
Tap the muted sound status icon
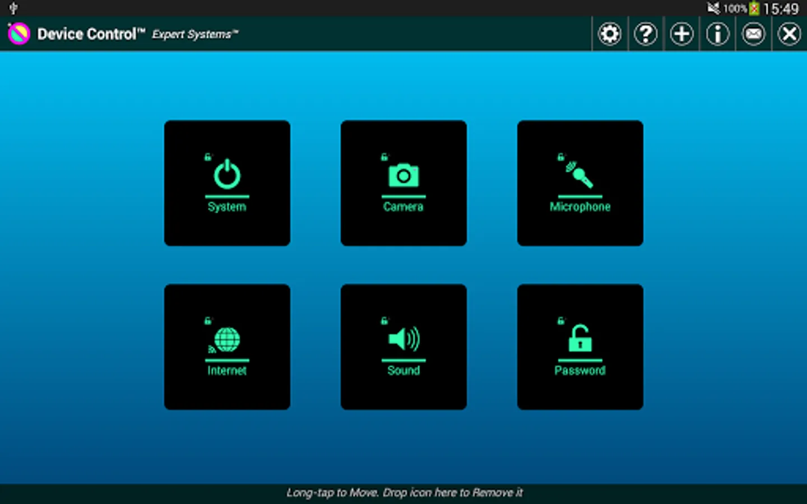(x=713, y=8)
